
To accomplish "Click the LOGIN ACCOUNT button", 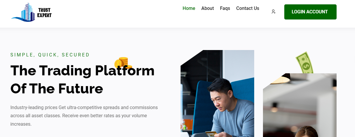I will (310, 12).
